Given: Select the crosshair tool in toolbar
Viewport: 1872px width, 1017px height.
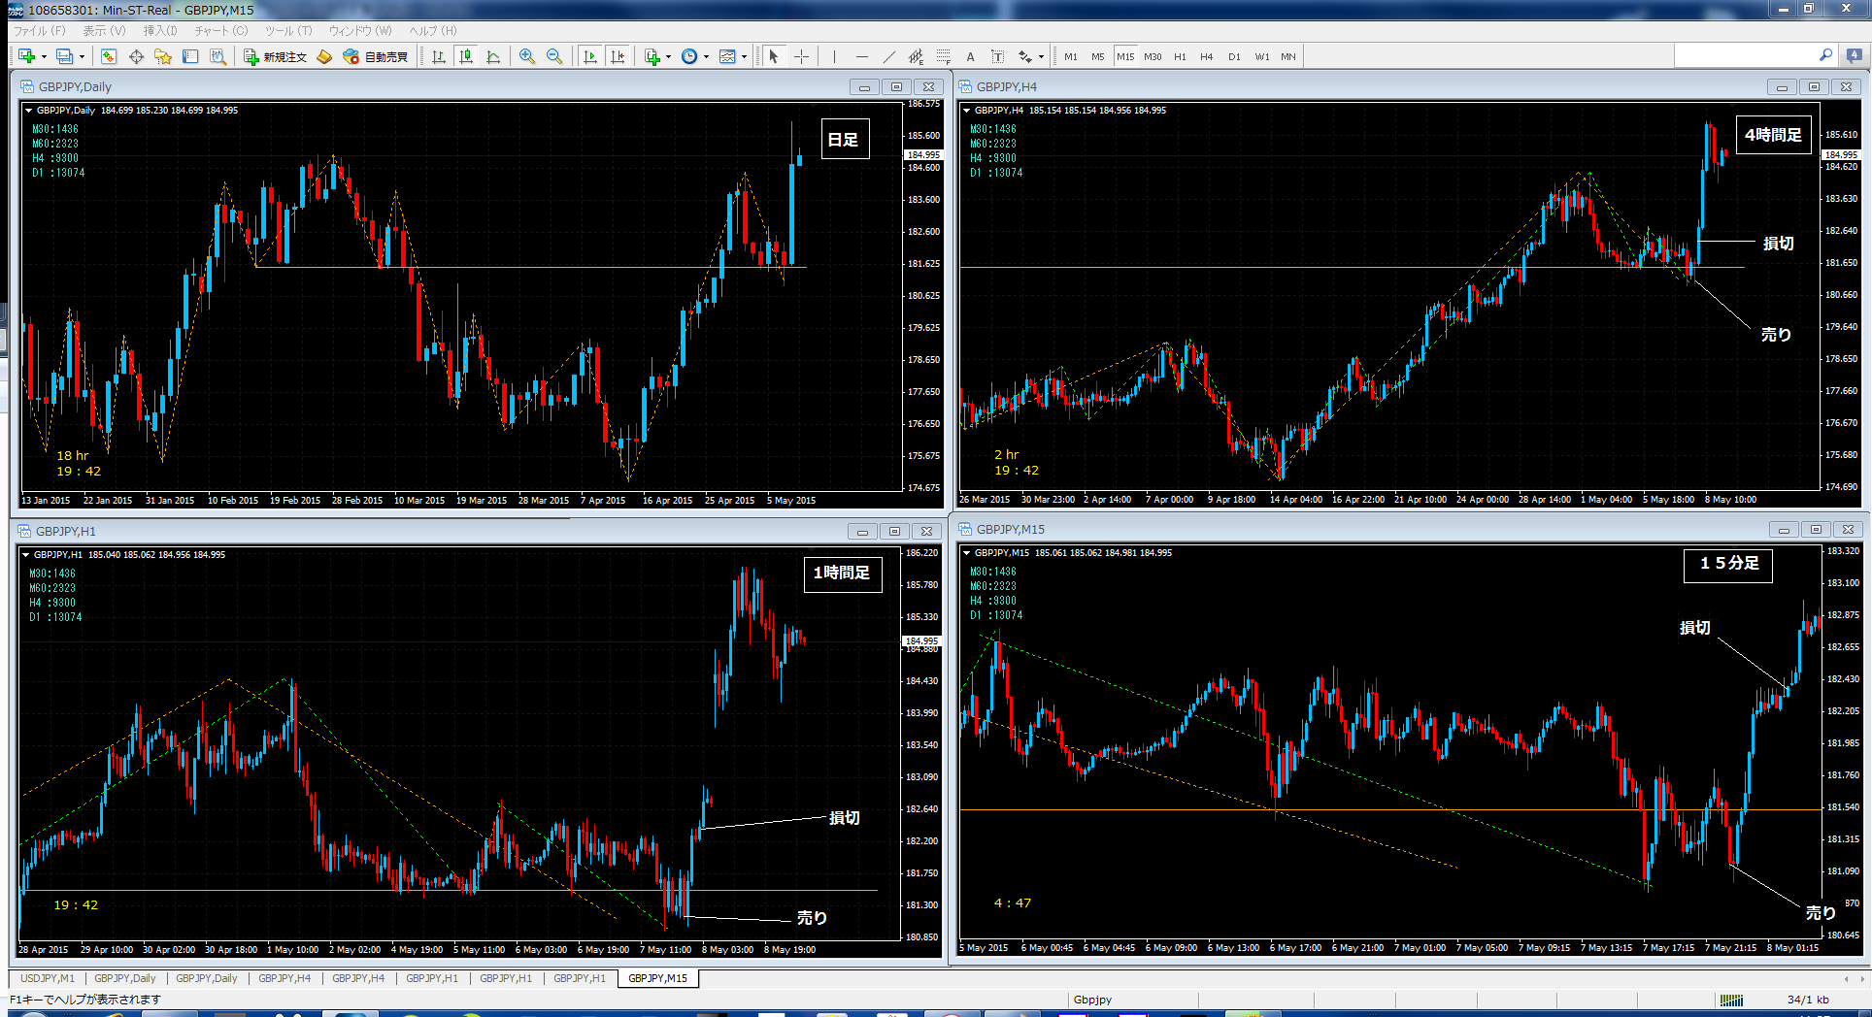Looking at the screenshot, I should (801, 56).
